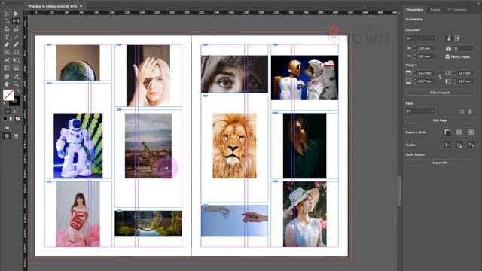Open the A4 page size preset dropdown
This screenshot has width=482, height=271.
[x=420, y=38]
